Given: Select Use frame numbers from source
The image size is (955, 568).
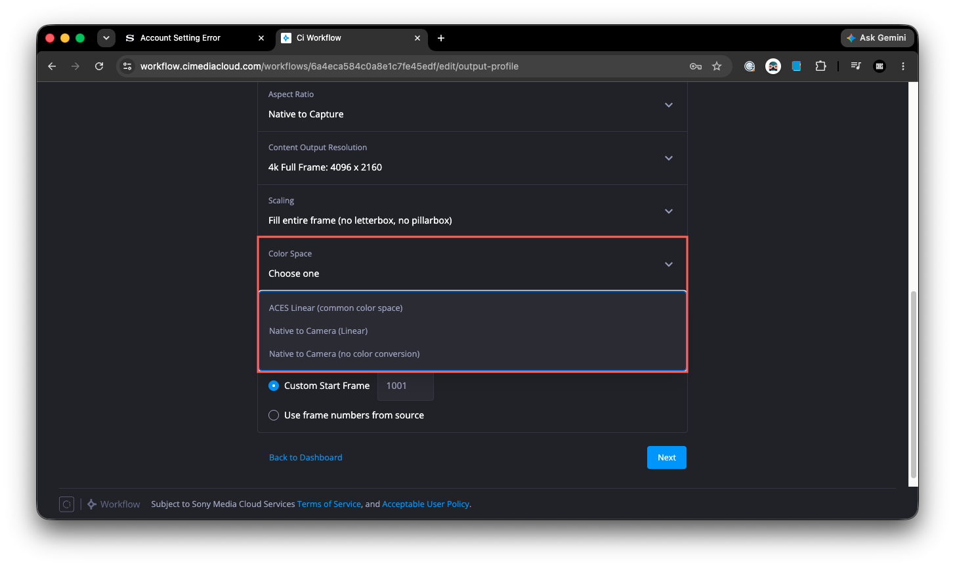Looking at the screenshot, I should point(274,415).
